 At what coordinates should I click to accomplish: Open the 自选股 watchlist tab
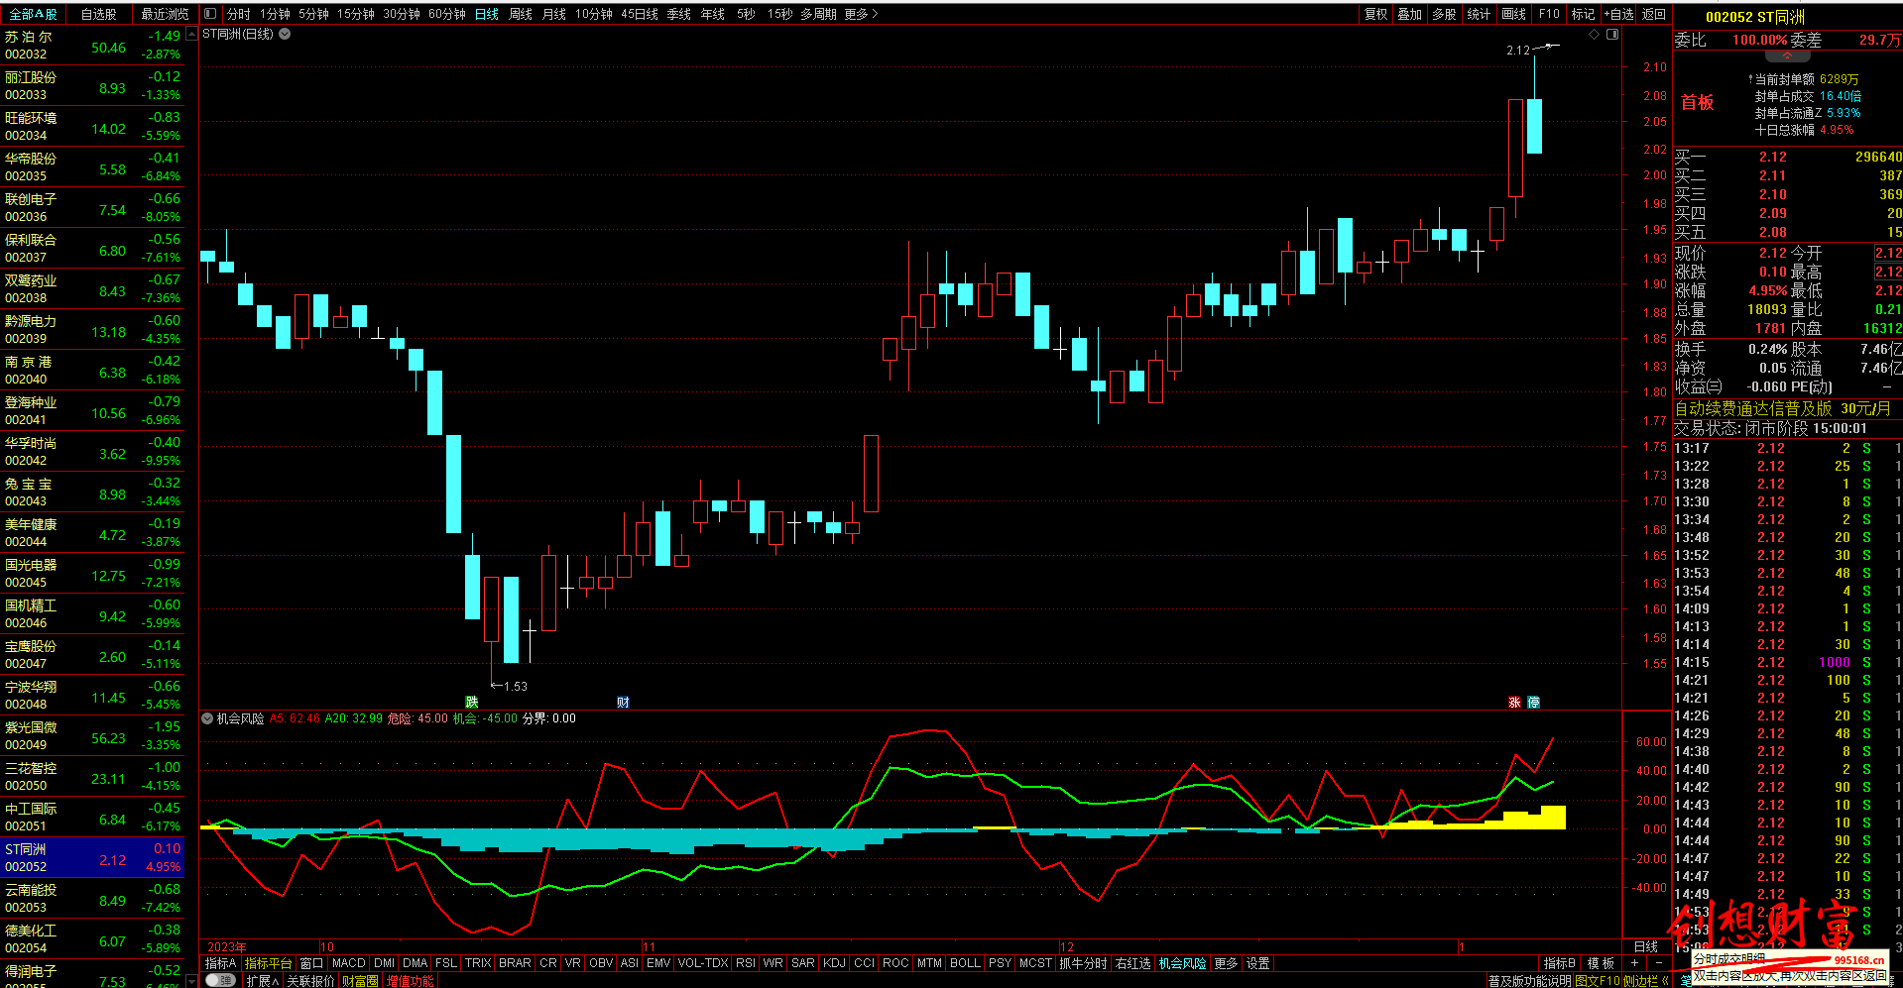(x=98, y=14)
